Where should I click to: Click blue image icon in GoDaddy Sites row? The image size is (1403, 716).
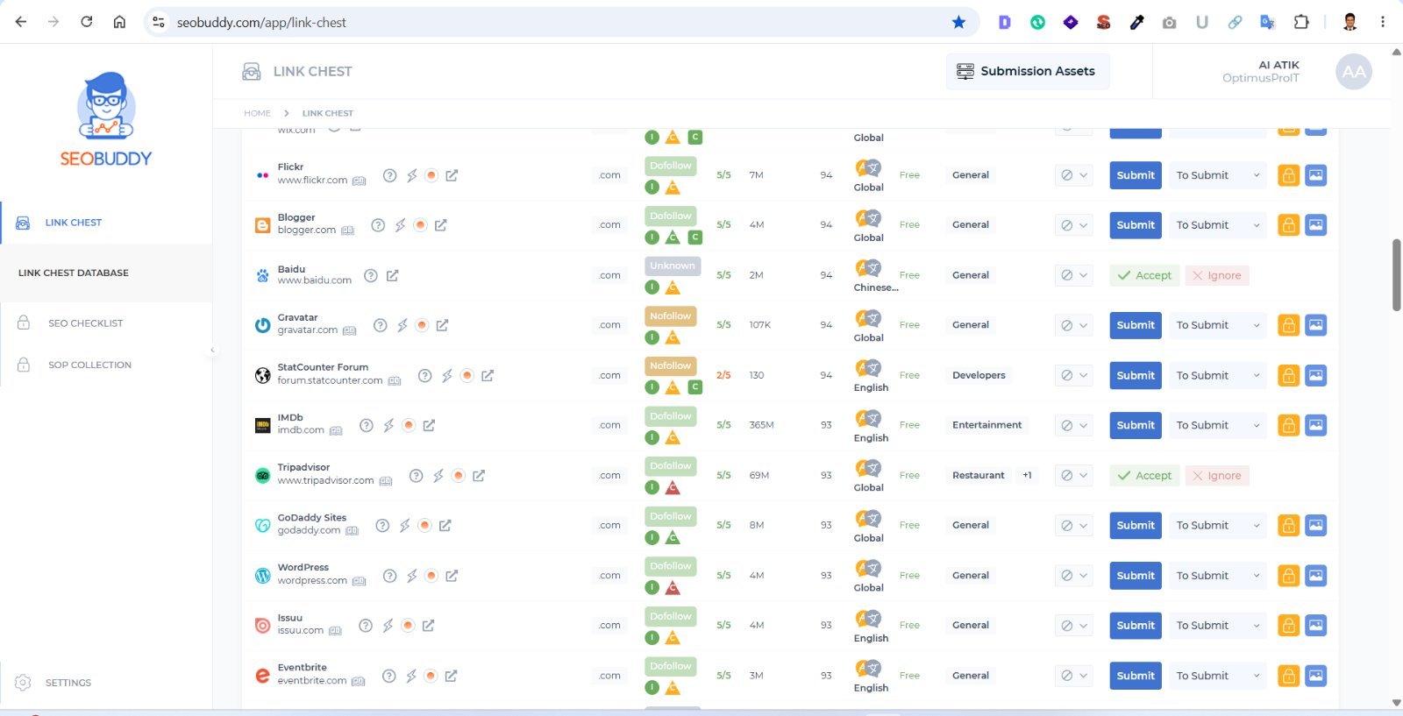(1316, 526)
